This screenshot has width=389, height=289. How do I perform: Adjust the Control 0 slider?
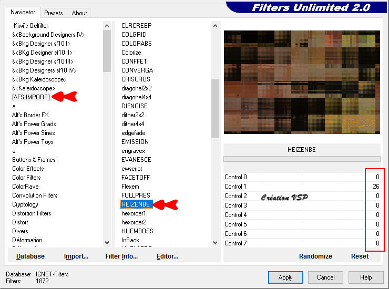coord(302,177)
